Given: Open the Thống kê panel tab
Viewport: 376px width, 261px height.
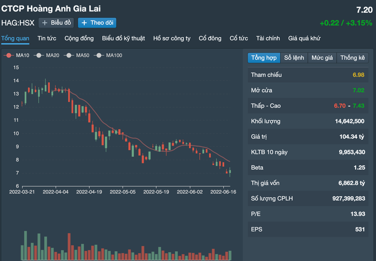Looking at the screenshot, I should (x=352, y=58).
